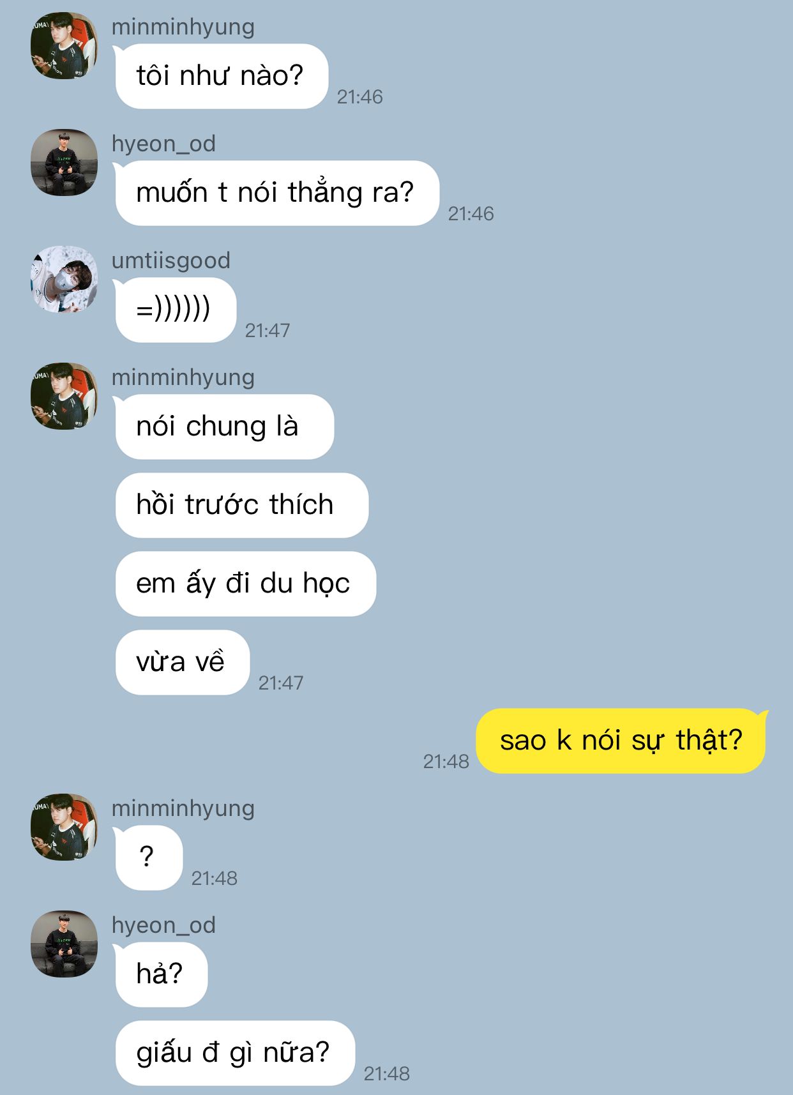Open hyeon_od's avatar beside "hả?"
The width and height of the screenshot is (793, 1095).
tap(64, 944)
